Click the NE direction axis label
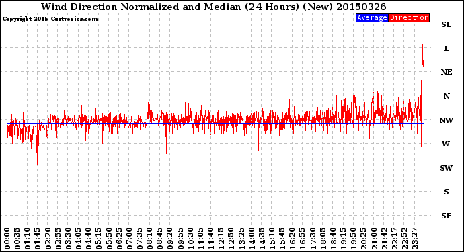 447,72
